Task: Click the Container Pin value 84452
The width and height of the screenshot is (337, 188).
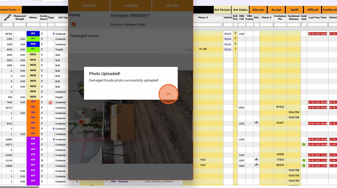Action: (x=280, y=107)
